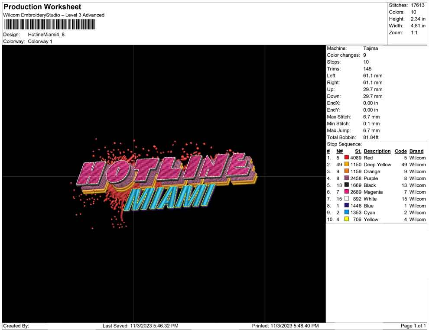Click the Production Worksheet title
Screen dimensions: 429x330
pos(42,7)
